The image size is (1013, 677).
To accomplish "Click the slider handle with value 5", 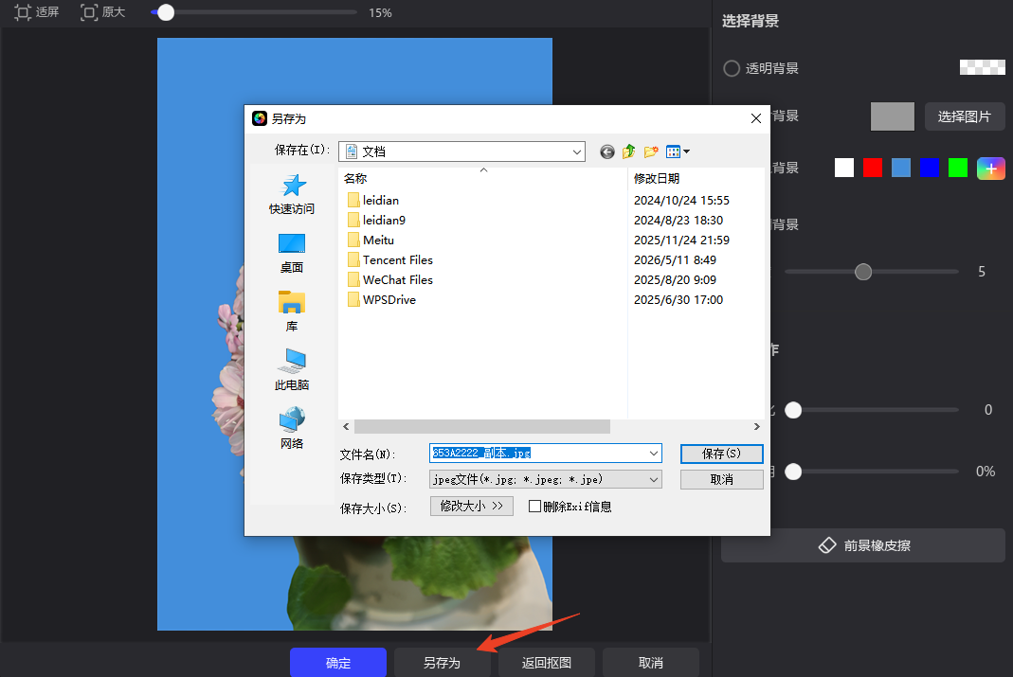I will (863, 272).
